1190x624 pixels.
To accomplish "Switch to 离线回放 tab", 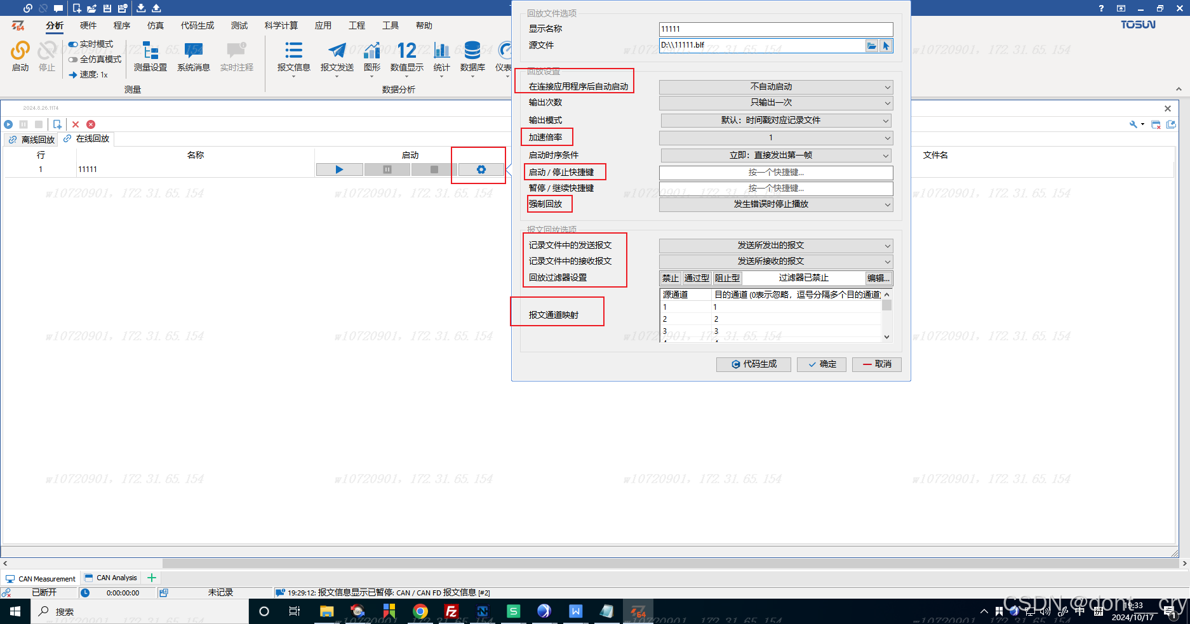I will (32, 140).
